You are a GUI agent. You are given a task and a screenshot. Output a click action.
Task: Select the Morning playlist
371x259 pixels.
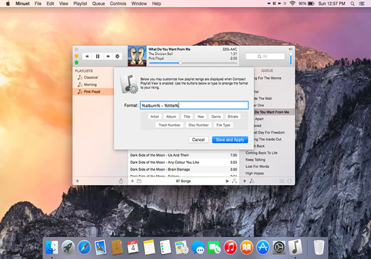click(93, 84)
